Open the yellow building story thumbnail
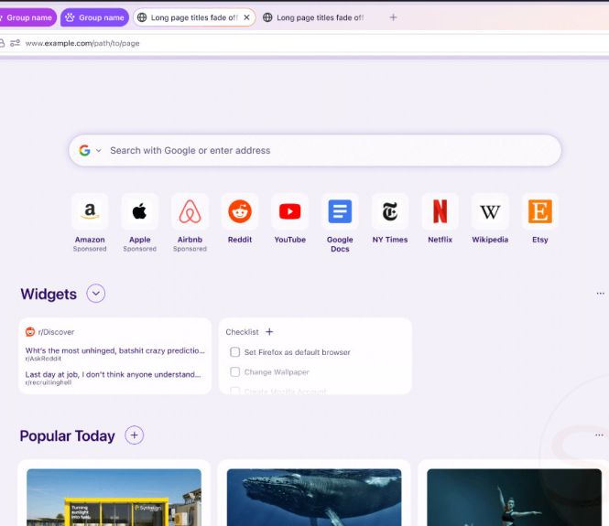The image size is (609, 526). click(114, 498)
